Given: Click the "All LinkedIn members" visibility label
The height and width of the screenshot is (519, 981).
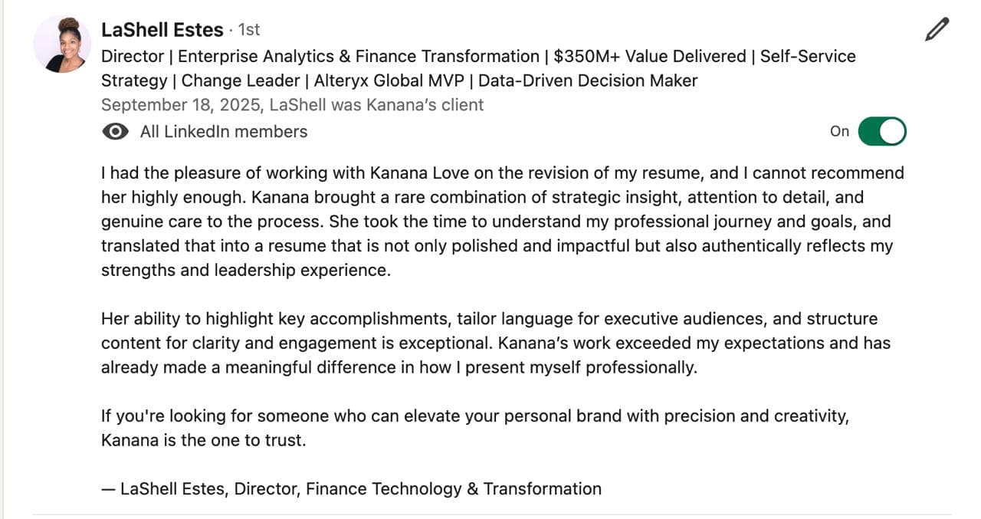Looking at the screenshot, I should tap(223, 132).
